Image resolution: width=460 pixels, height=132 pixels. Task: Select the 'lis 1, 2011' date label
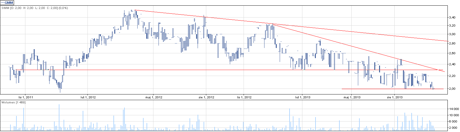tap(25, 97)
